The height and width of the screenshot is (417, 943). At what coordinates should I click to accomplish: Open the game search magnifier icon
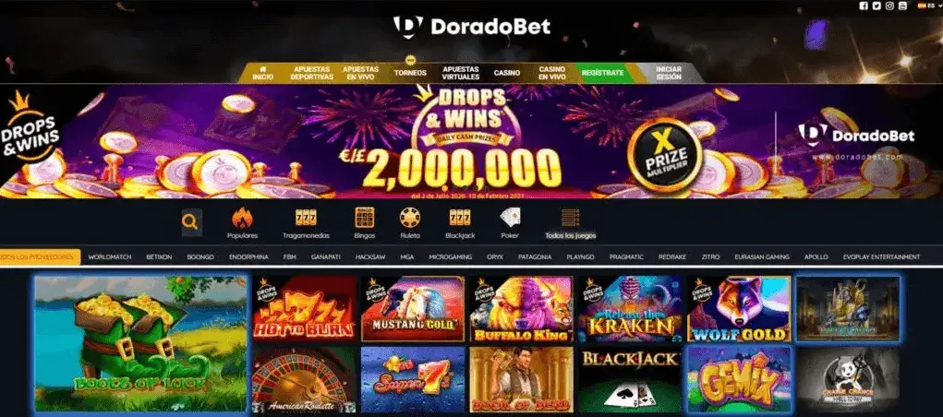[x=190, y=222]
